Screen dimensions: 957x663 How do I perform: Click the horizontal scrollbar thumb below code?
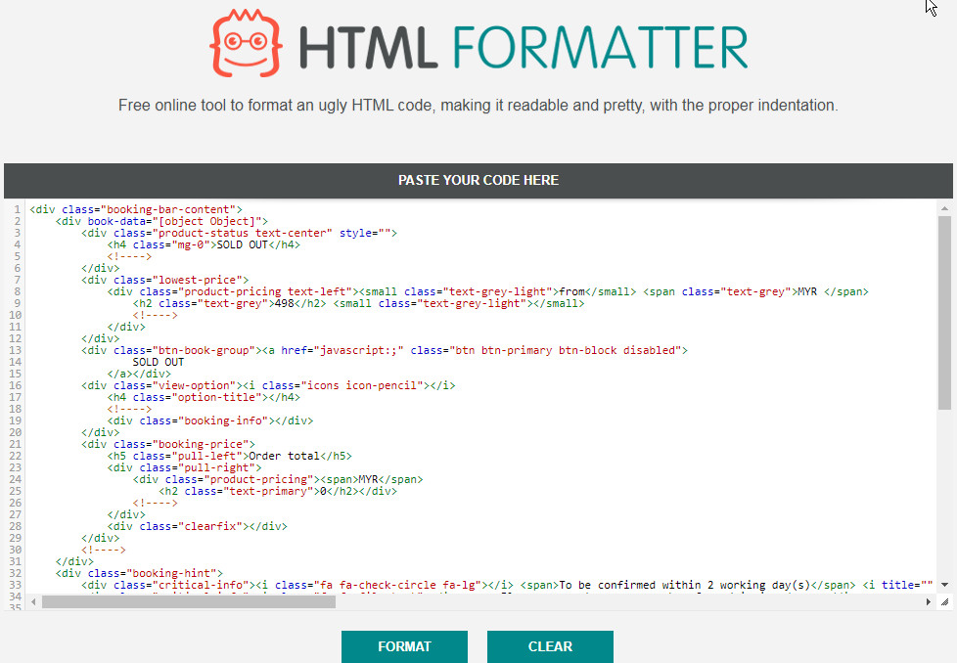188,602
